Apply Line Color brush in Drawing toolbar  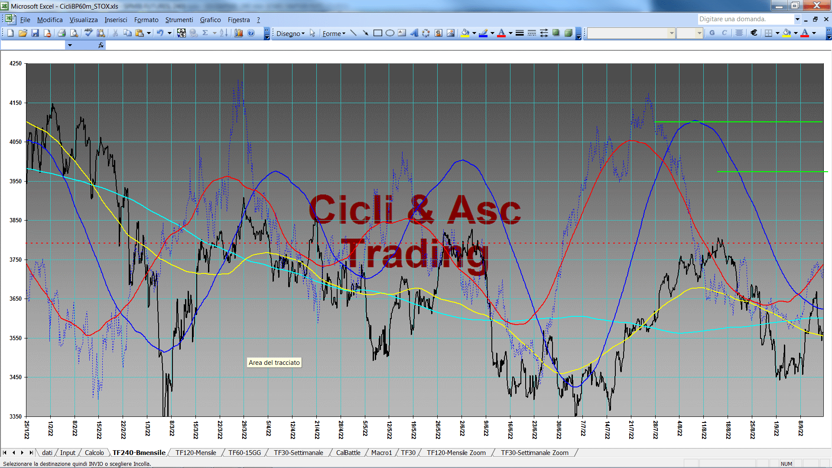tap(483, 33)
